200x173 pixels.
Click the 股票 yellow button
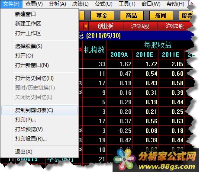186,16
